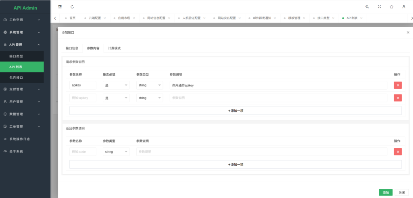Collapse the sidebar with the menu fold icon
413x198 pixels.
coord(60,7)
